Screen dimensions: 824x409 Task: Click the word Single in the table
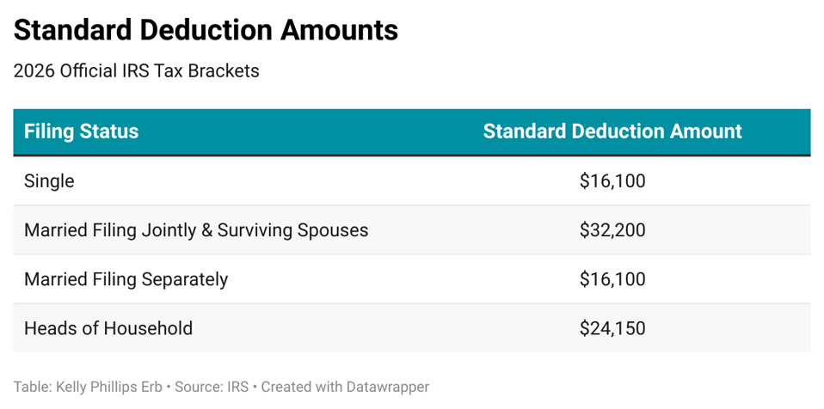tap(49, 181)
